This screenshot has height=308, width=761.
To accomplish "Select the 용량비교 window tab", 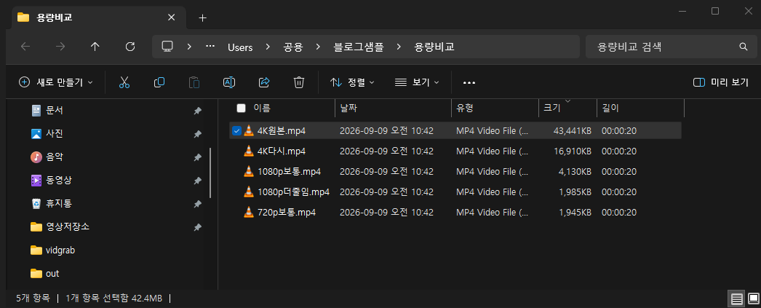I will 98,17.
